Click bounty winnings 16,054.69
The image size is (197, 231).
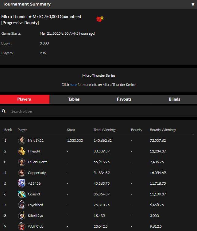(158, 173)
